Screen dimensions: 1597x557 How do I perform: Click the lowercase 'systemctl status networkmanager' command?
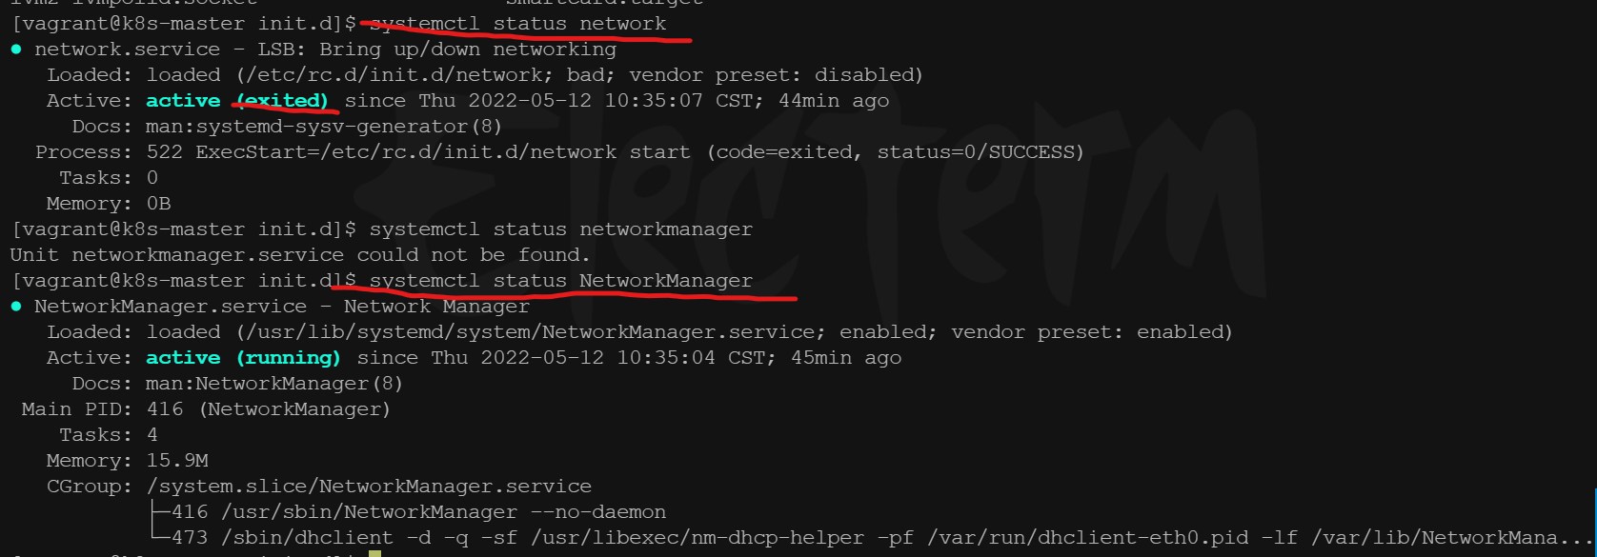[561, 229]
